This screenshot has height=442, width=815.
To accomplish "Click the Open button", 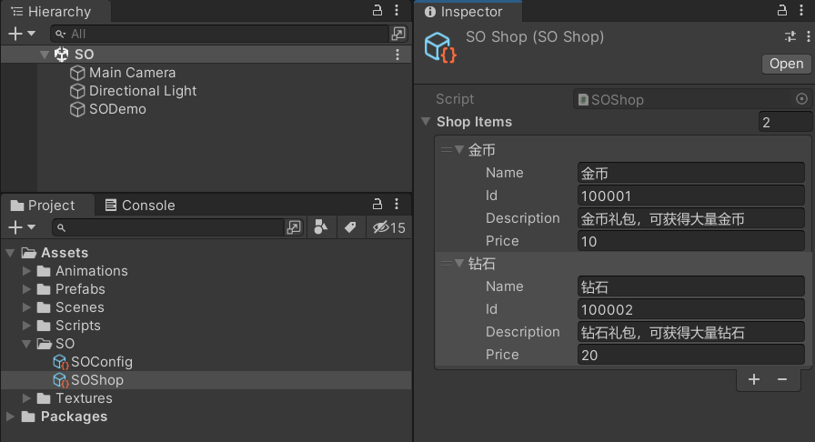I will (x=787, y=64).
